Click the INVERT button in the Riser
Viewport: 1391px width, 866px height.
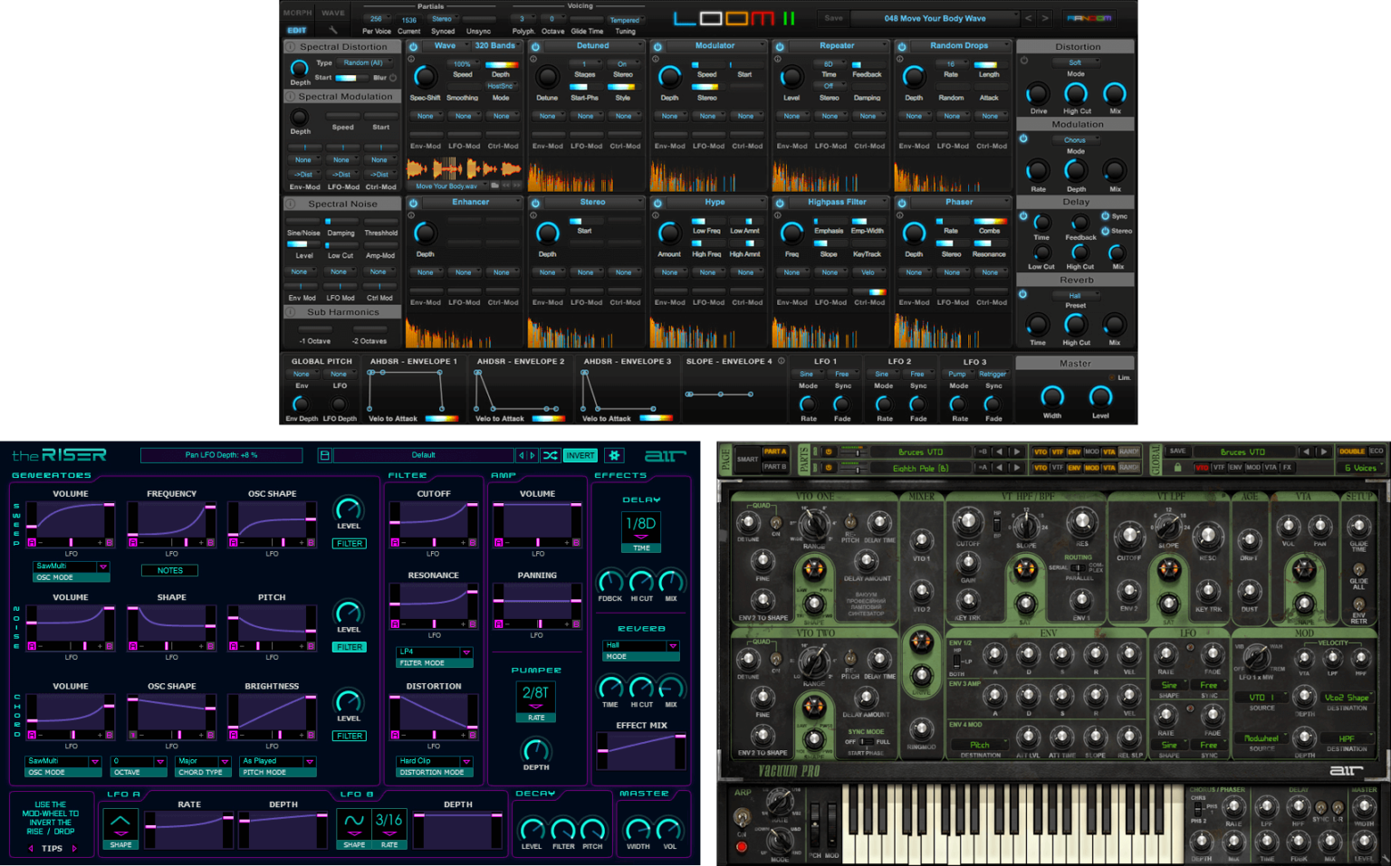coord(580,455)
